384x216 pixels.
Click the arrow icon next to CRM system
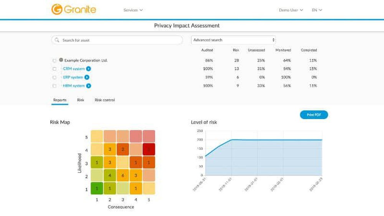(88, 69)
